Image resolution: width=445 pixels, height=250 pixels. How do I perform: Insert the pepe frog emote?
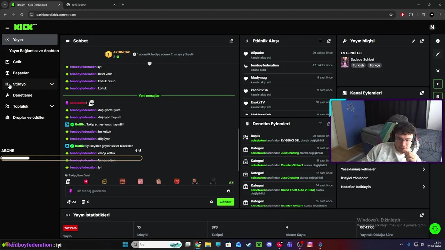click(231, 182)
